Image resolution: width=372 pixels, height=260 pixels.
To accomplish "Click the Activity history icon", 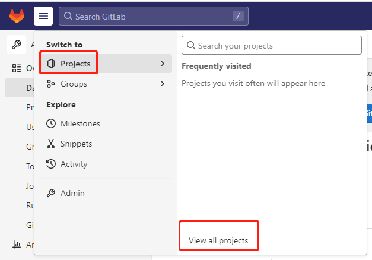I will point(51,164).
